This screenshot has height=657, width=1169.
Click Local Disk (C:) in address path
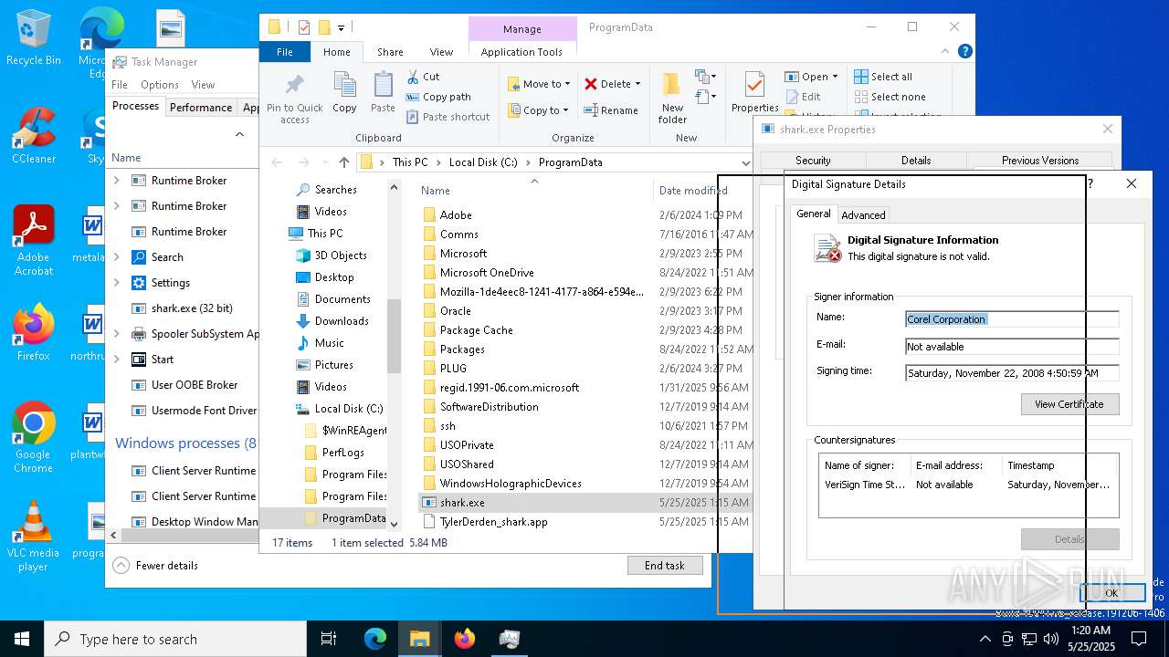(483, 162)
